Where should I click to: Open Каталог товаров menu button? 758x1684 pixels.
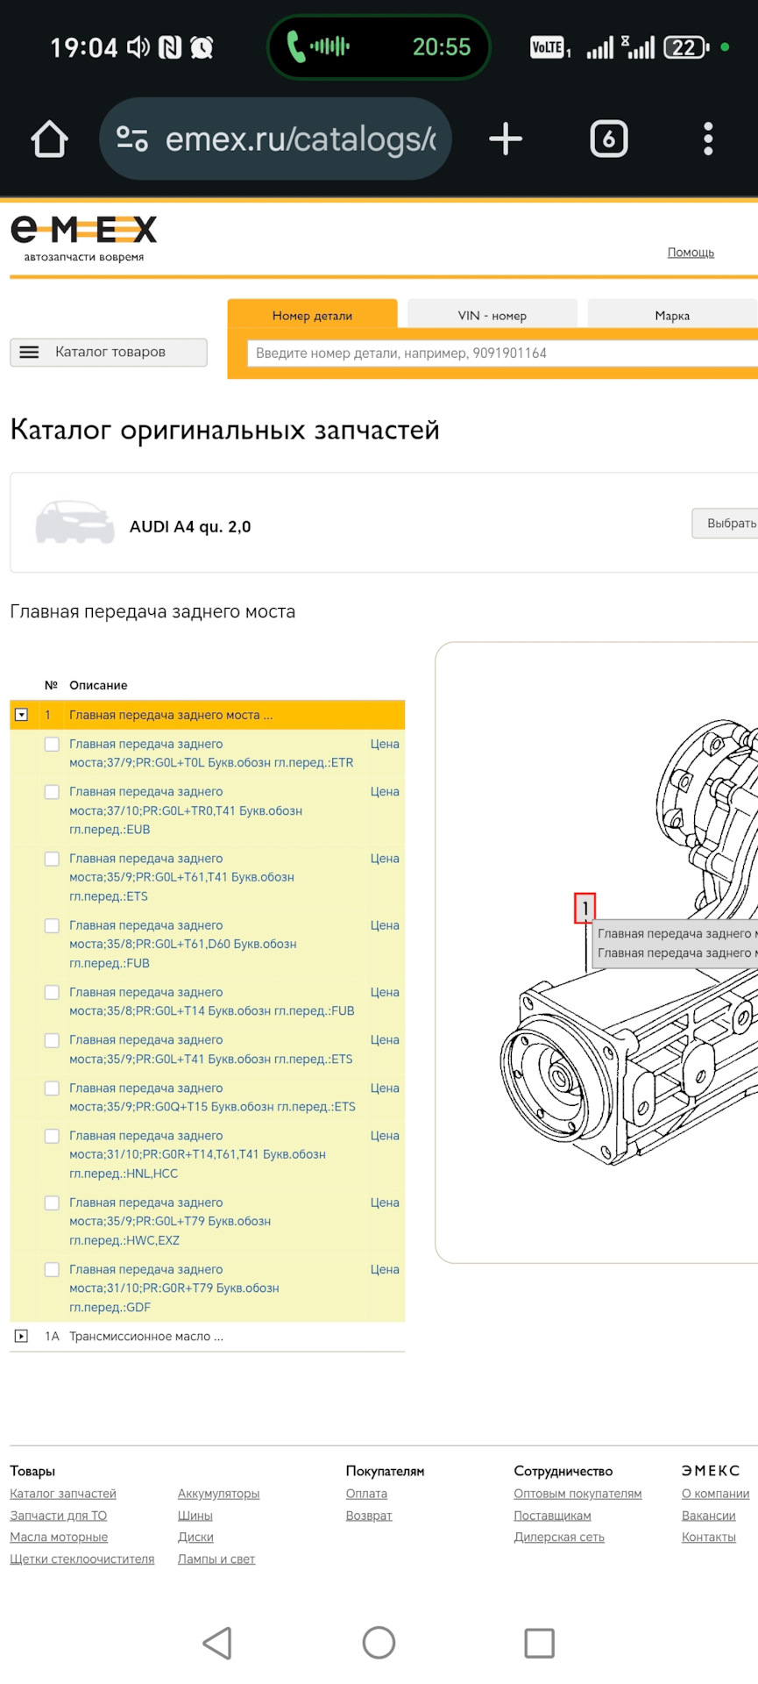tap(109, 352)
